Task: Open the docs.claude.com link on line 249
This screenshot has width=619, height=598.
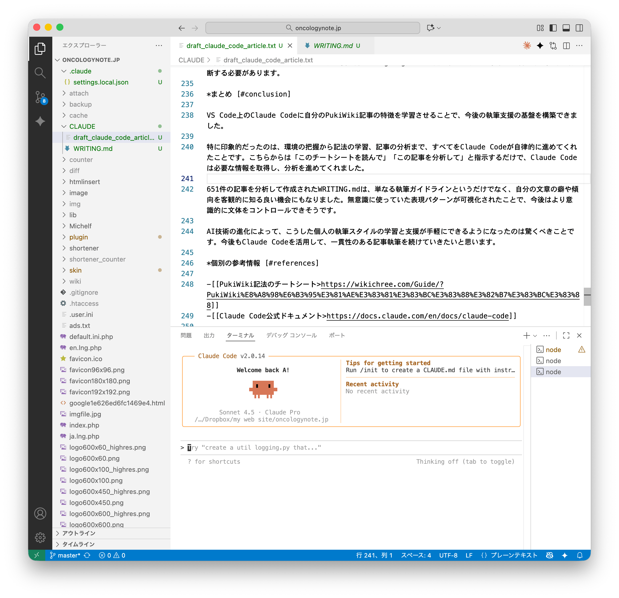Action: pyautogui.click(x=418, y=316)
